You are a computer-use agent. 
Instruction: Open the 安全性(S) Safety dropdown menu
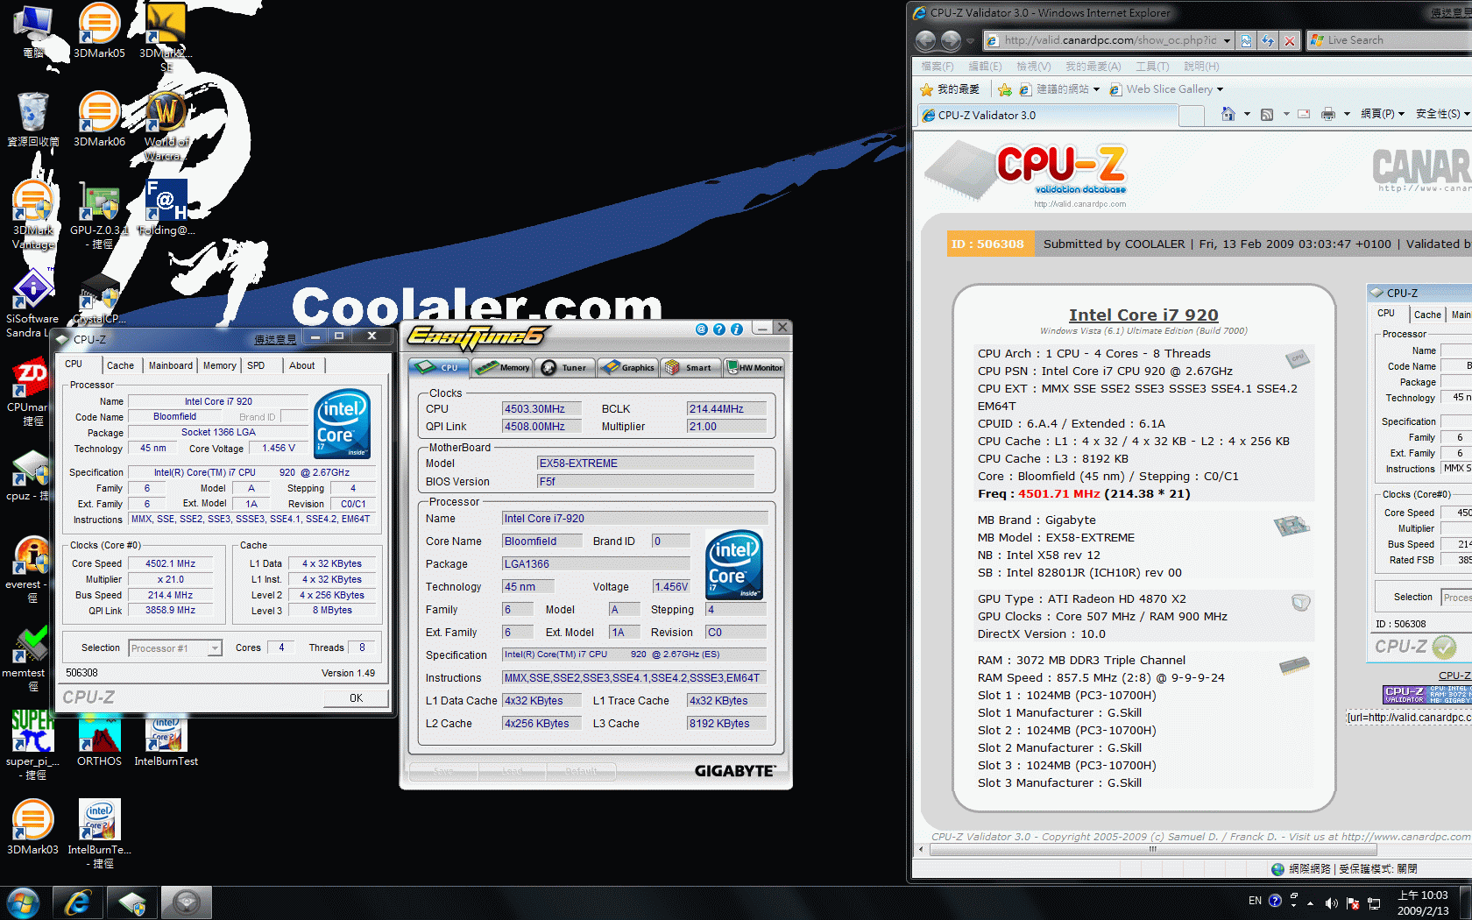point(1442,114)
